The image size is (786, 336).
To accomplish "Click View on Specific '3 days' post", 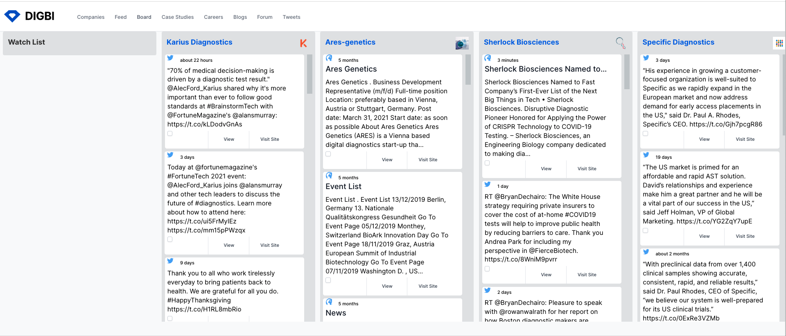I will pos(705,140).
